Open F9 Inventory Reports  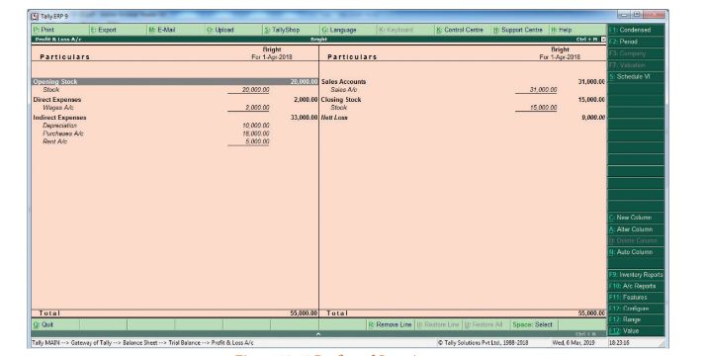point(636,275)
